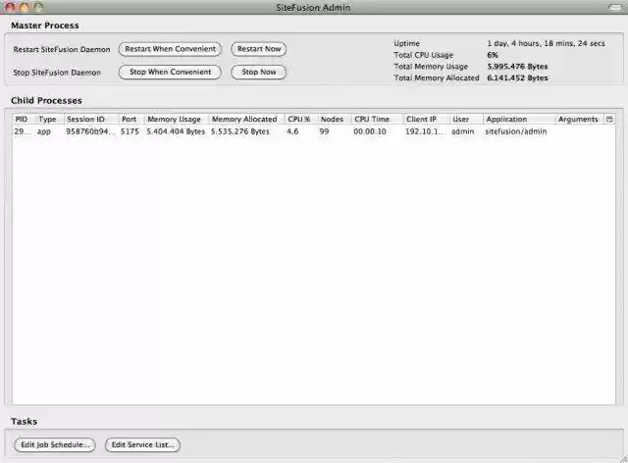Viewport: 628px width, 463px height.
Task: Select the admin user cell
Action: [x=462, y=131]
